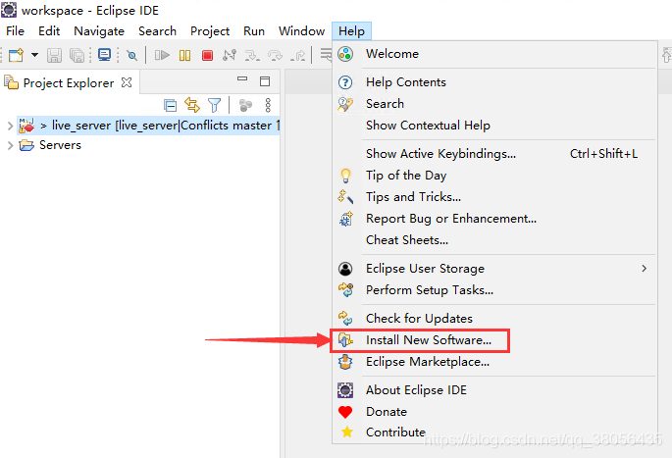Open the Search menu in menu bar
This screenshot has width=672, height=458.
pos(157,31)
